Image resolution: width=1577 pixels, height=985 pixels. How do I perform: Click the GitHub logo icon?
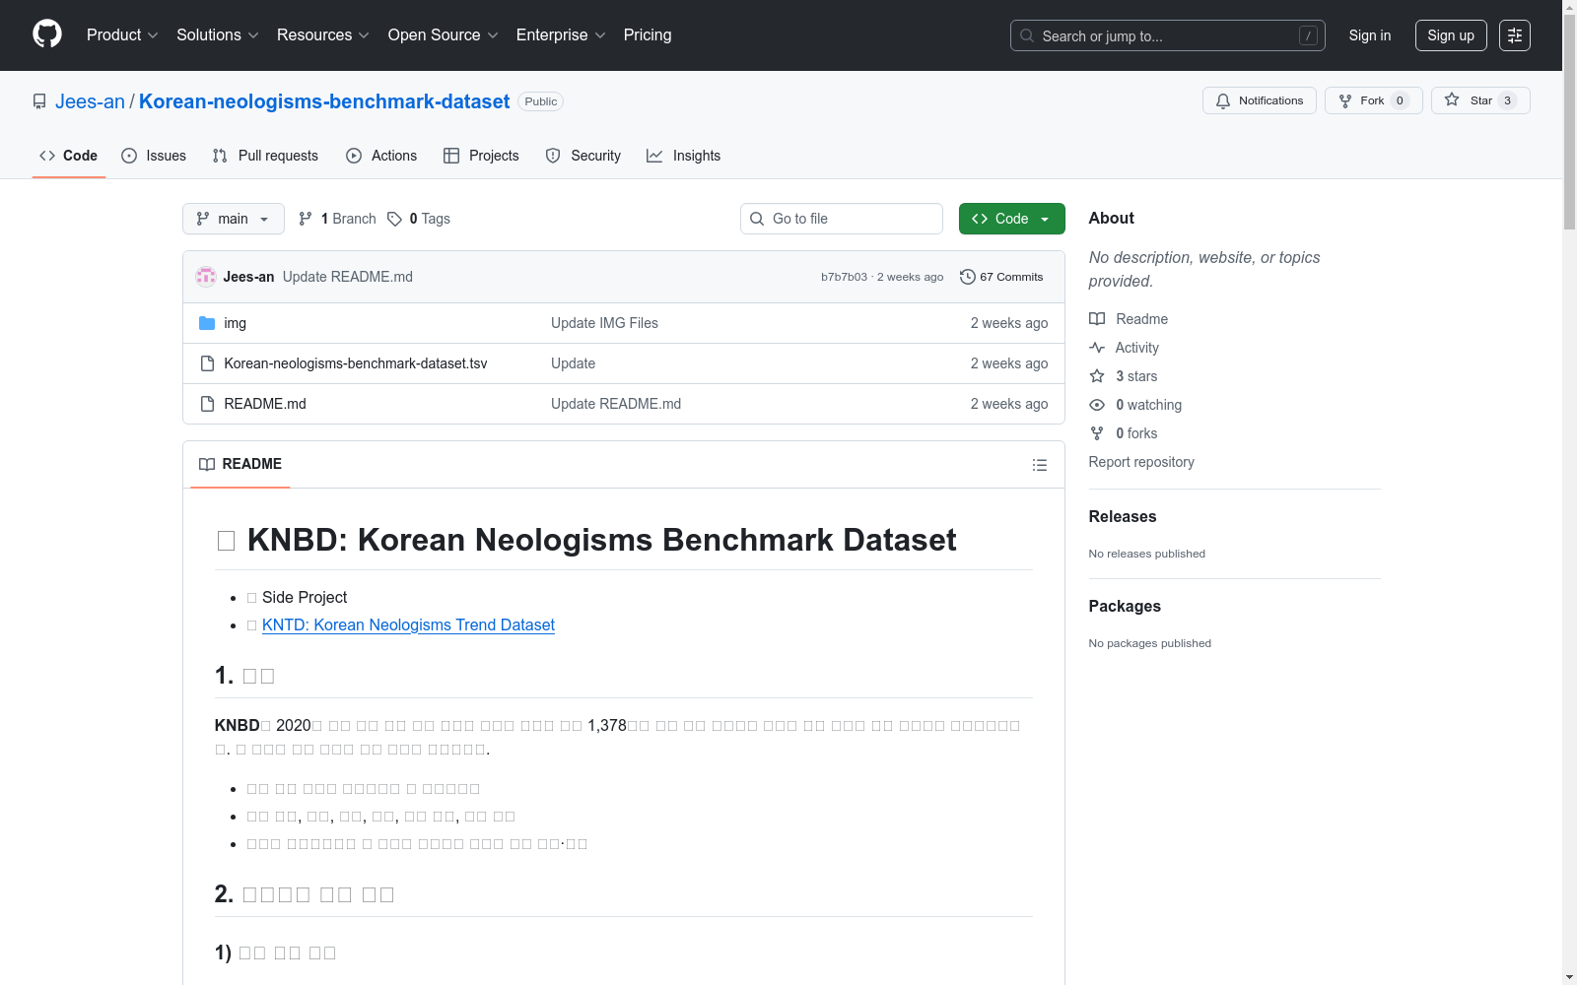(x=47, y=34)
